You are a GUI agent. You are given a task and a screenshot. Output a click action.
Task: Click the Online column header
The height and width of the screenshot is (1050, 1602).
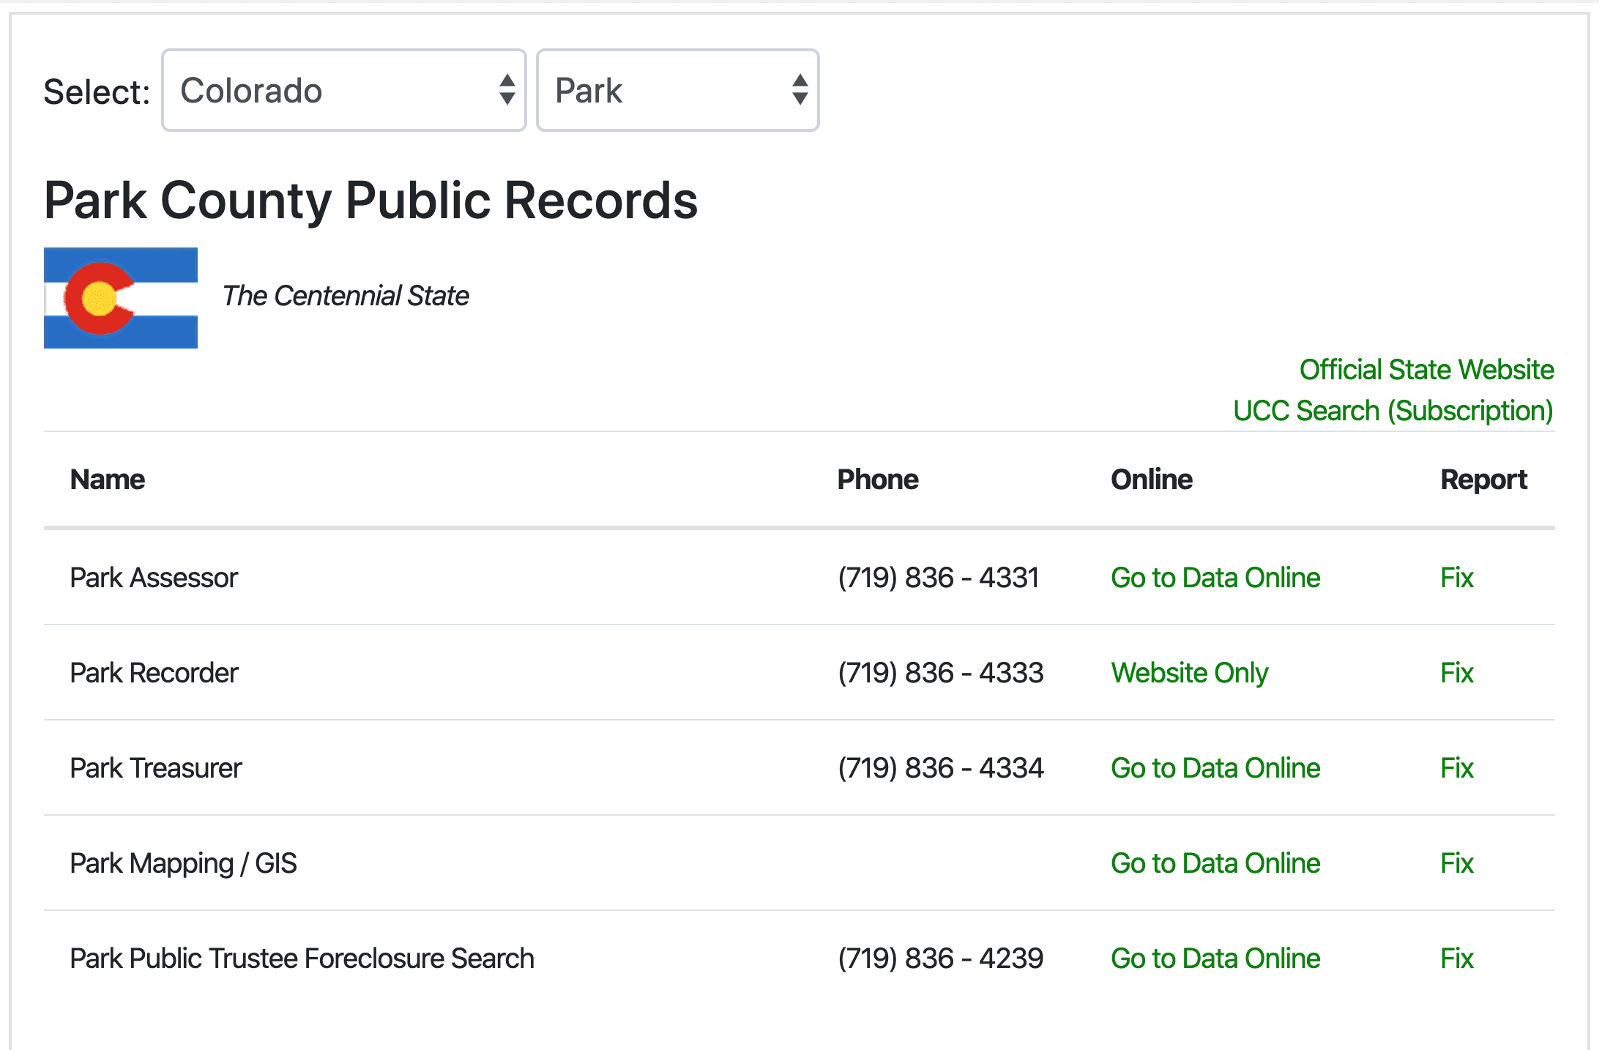1151,480
